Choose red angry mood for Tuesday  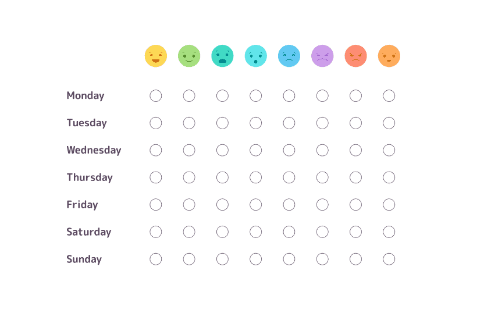point(355,123)
